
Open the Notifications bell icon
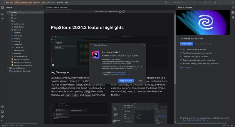[x=233, y=8]
